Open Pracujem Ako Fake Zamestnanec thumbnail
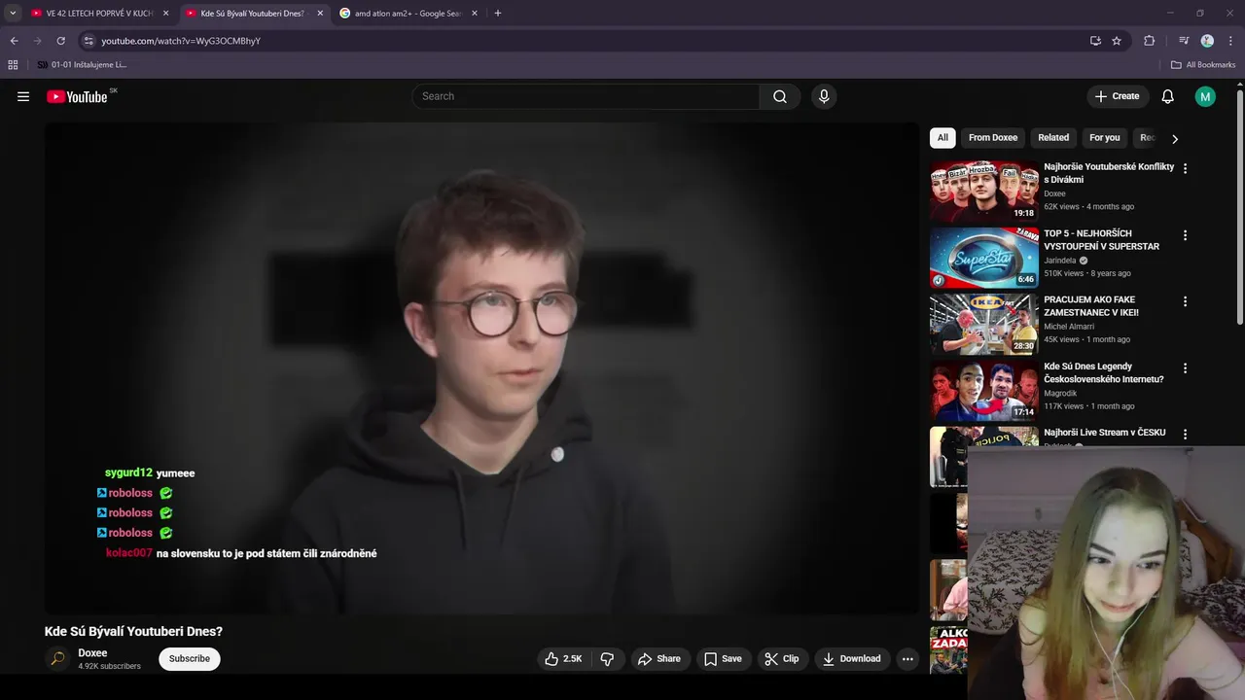 pyautogui.click(x=983, y=325)
